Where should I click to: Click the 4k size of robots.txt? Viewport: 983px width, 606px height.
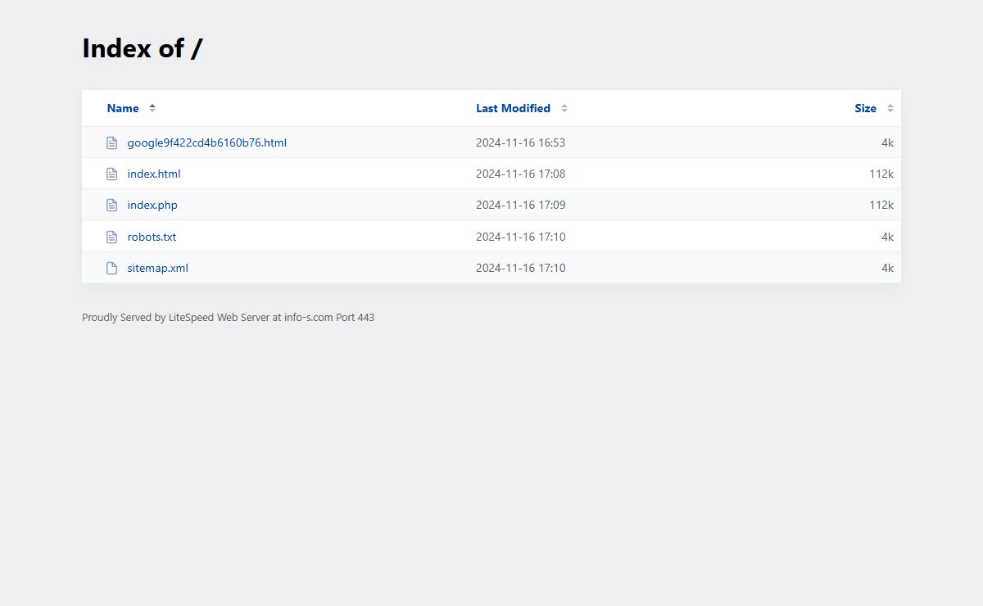tap(887, 237)
